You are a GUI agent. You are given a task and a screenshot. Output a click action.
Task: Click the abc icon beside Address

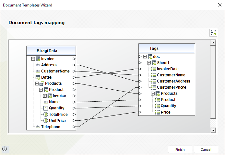point(38,65)
